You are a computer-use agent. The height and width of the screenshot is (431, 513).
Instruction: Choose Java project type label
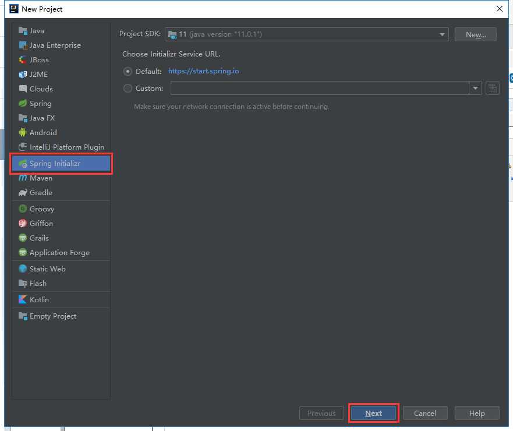(37, 31)
